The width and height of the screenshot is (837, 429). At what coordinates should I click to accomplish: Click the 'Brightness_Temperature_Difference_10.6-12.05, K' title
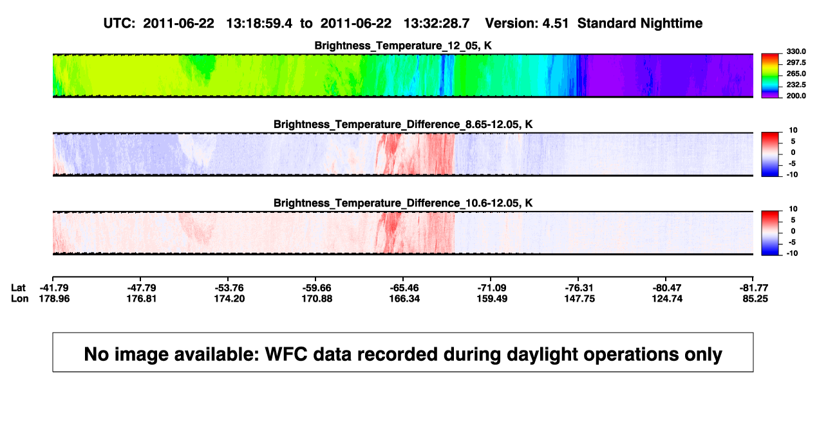click(403, 203)
